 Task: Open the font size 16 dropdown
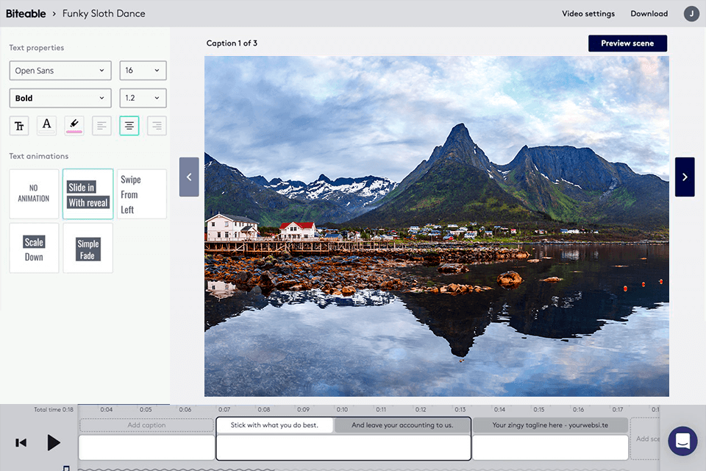click(x=143, y=70)
